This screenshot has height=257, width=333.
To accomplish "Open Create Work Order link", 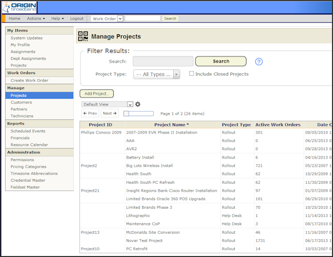I will coord(29,80).
